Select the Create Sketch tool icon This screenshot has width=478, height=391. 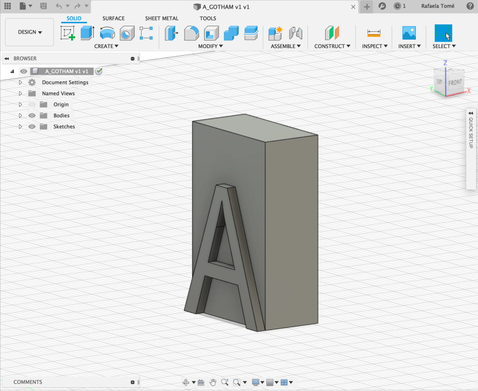pos(68,33)
